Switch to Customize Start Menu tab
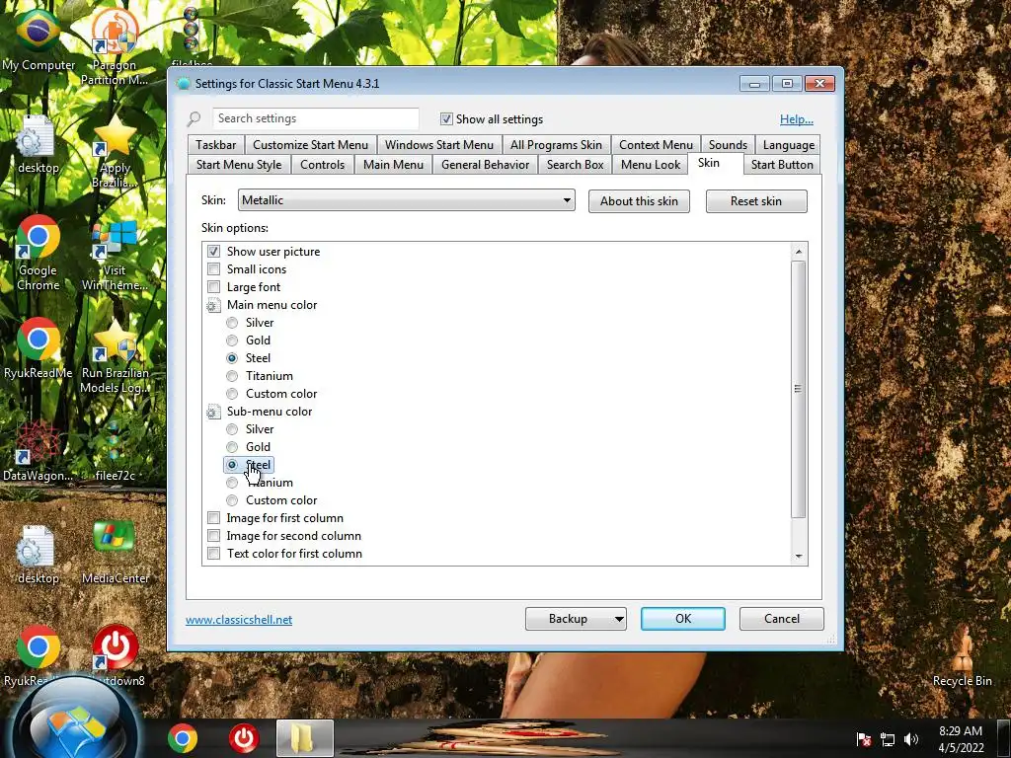 coord(310,144)
